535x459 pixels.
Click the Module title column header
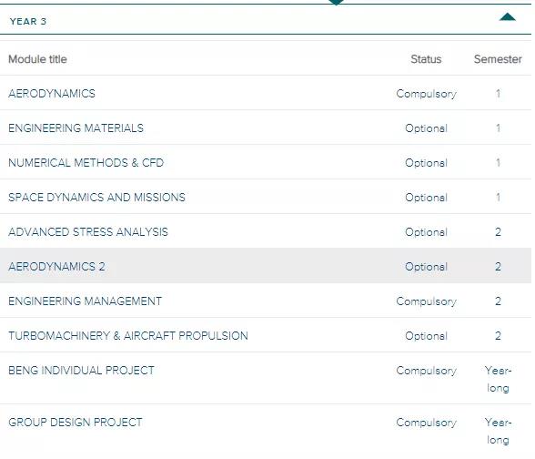tap(37, 58)
